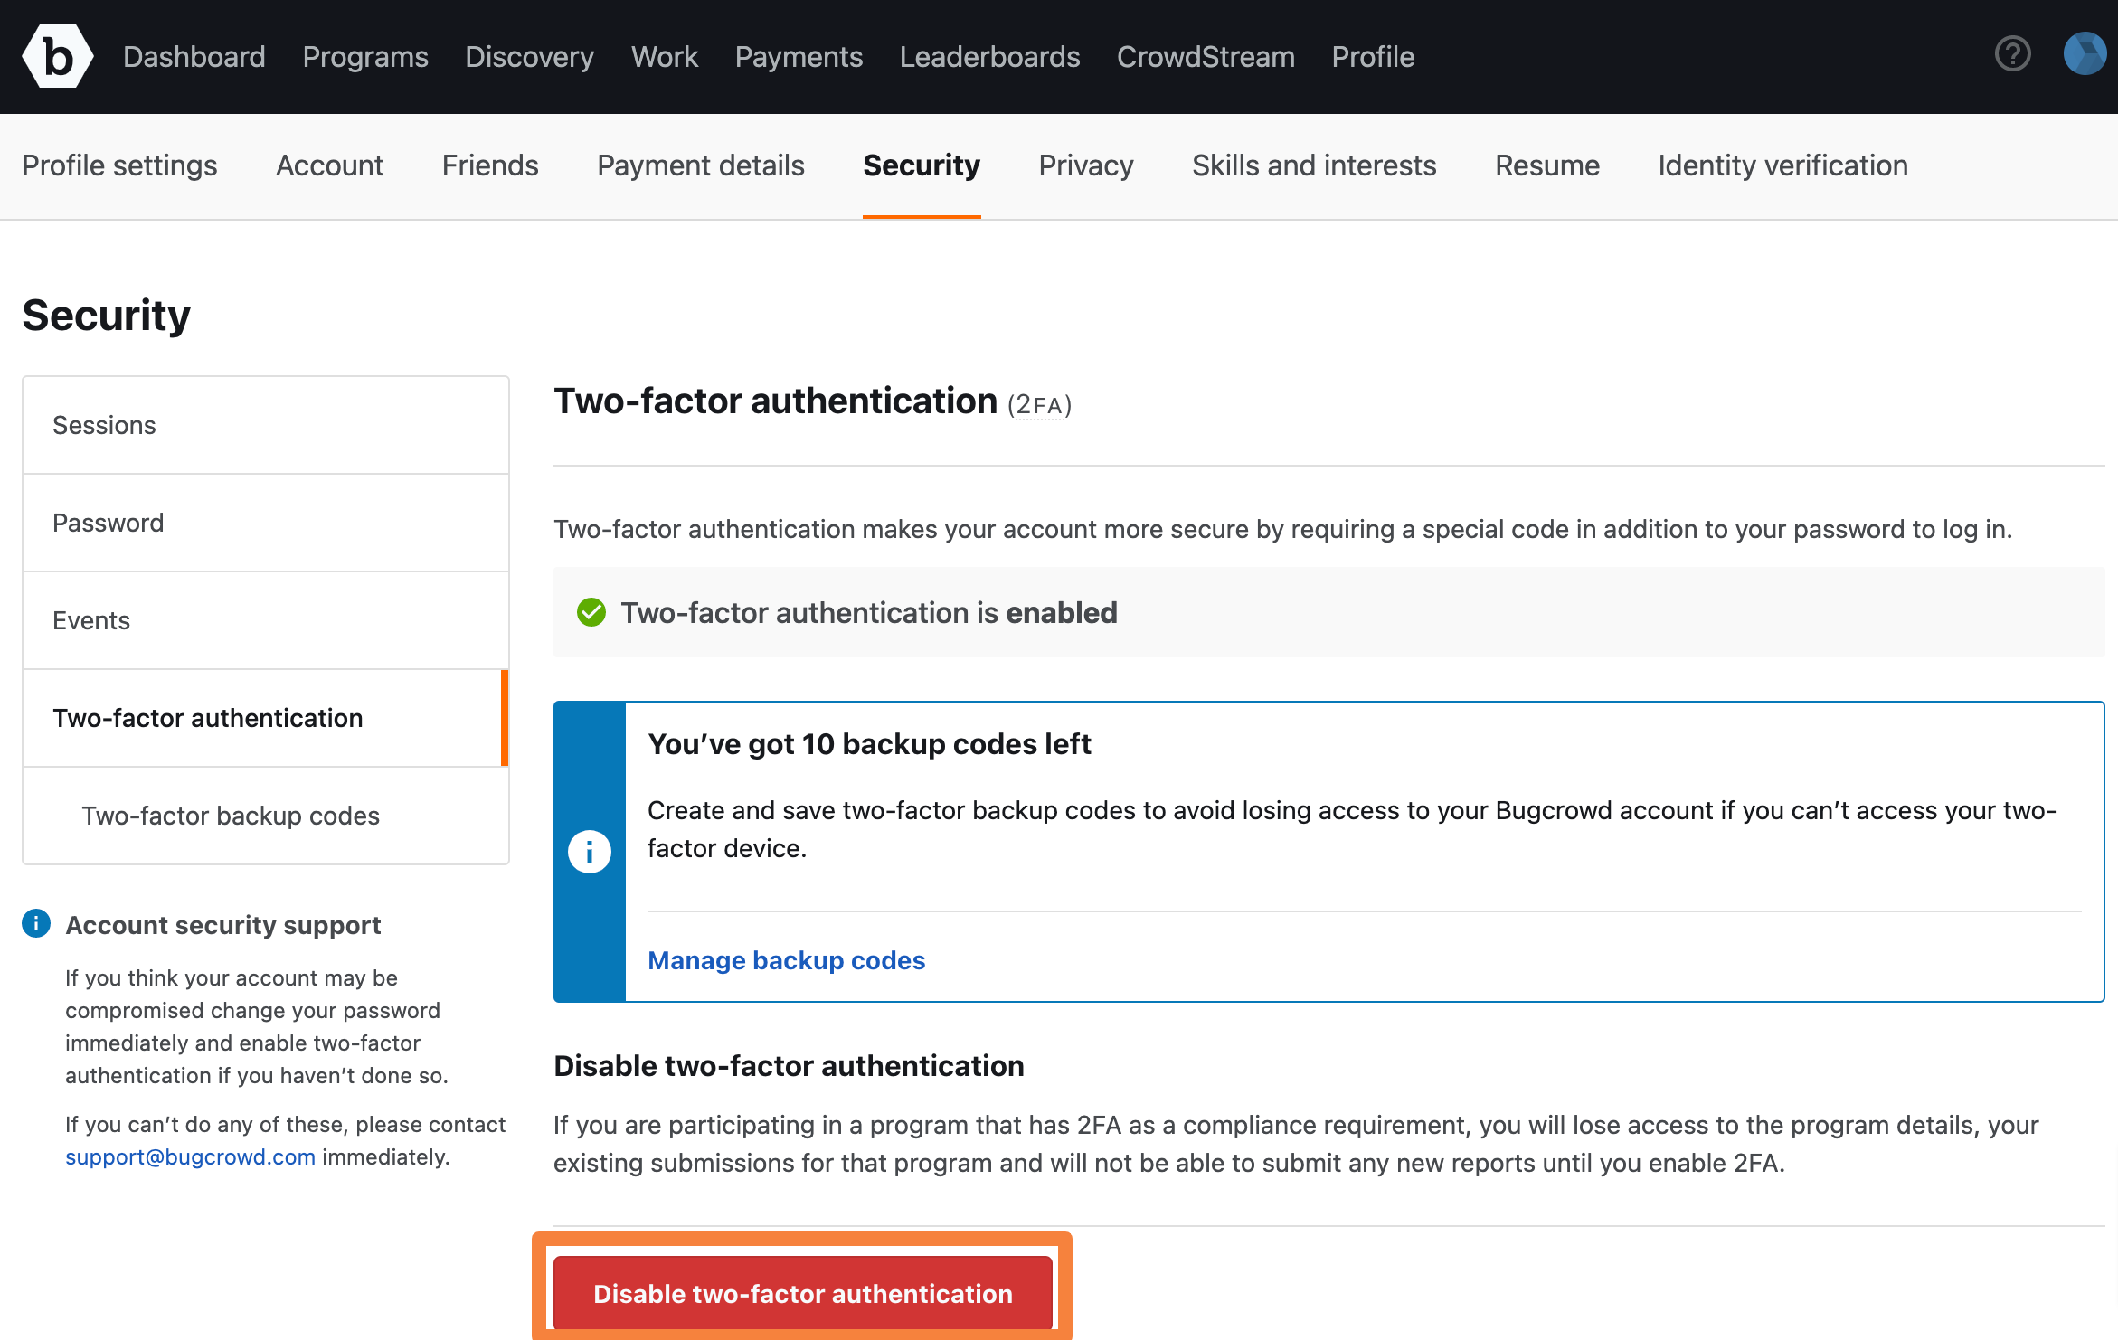Click the account security info icon
Image resolution: width=2118 pixels, height=1340 pixels.
point(34,921)
